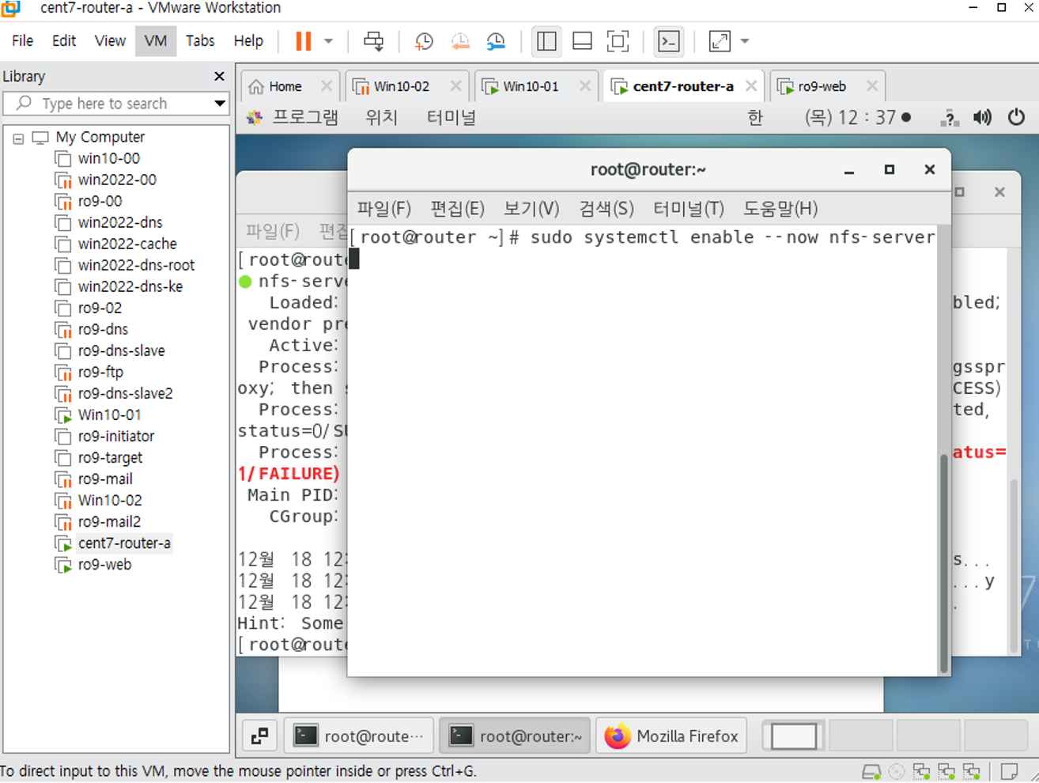
Task: Revert the virtual machine to its snapshot
Action: coord(460,41)
